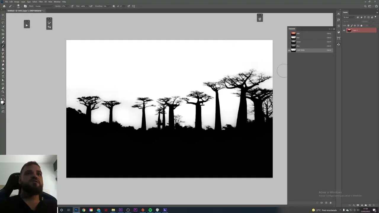Open brush preset picker dropdown
The image size is (379, 213).
click(21, 6)
